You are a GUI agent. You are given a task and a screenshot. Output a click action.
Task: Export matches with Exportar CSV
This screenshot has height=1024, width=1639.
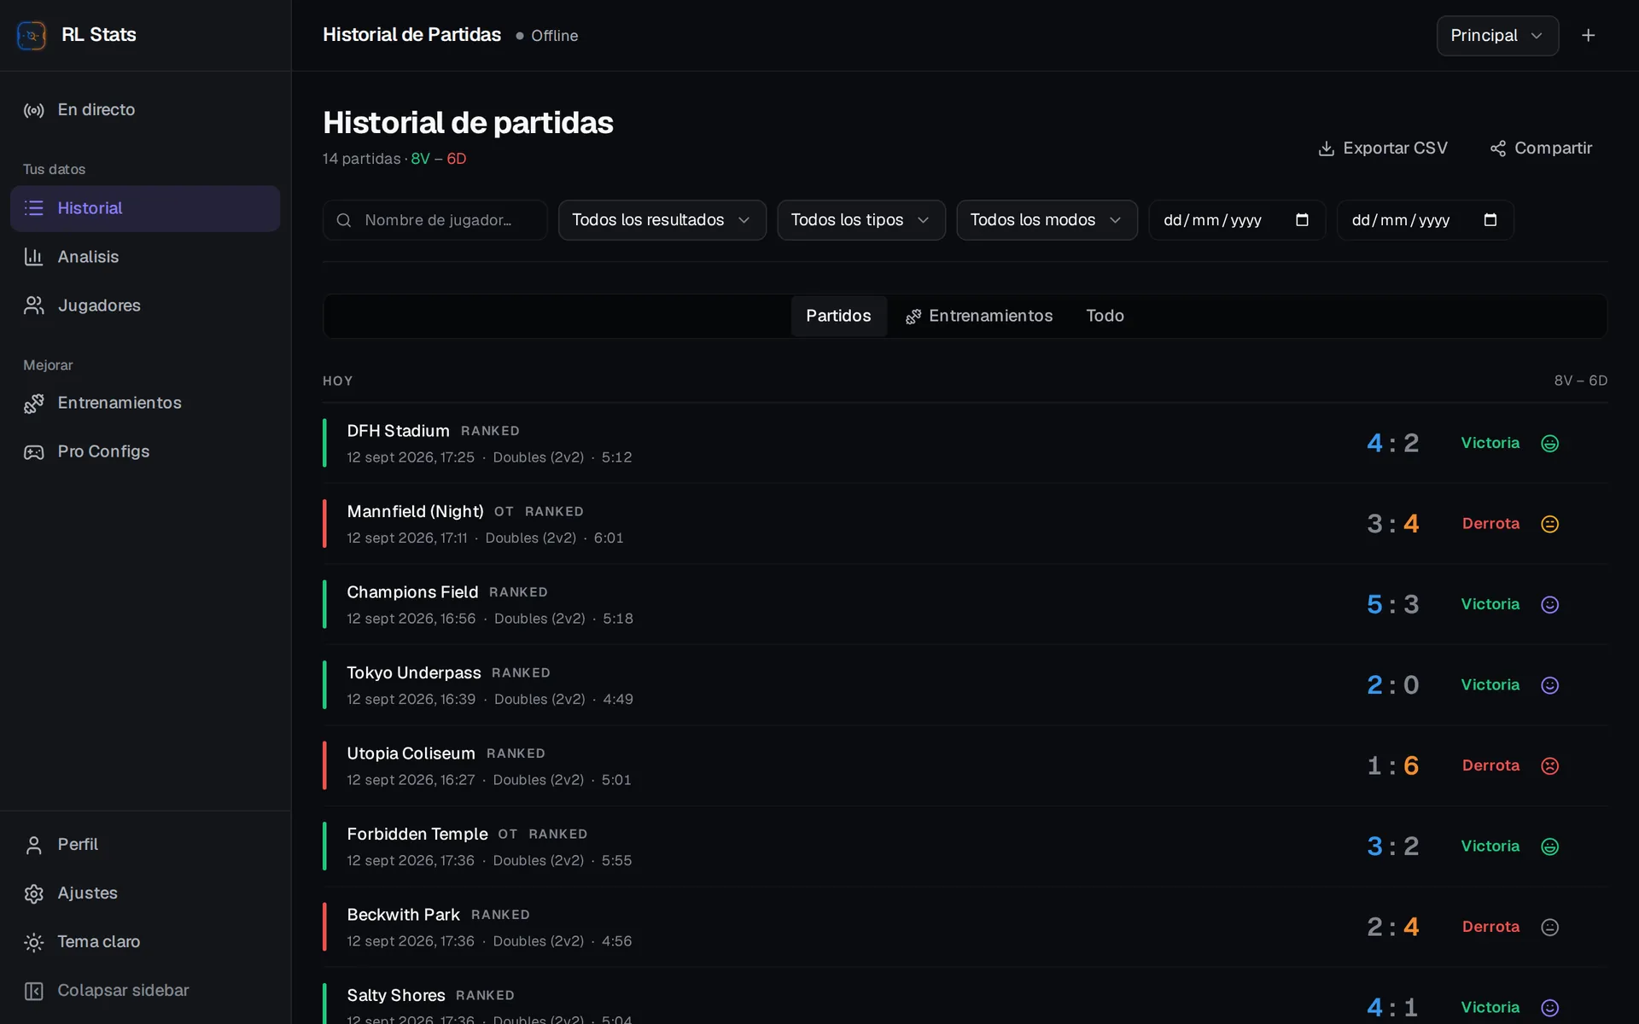[x=1383, y=148]
